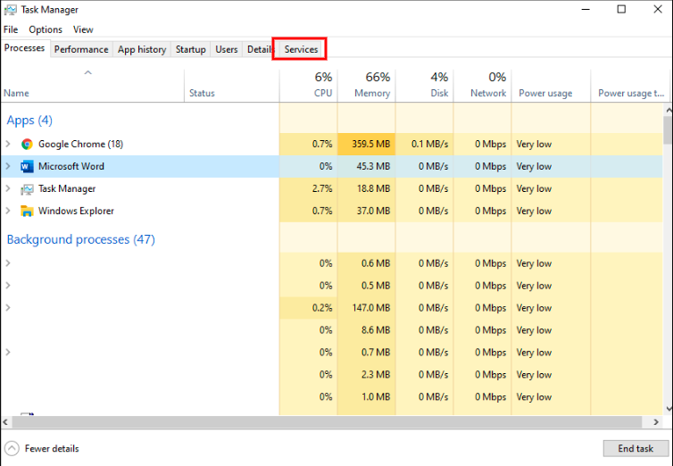
Task: Open the View menu
Action: click(83, 29)
